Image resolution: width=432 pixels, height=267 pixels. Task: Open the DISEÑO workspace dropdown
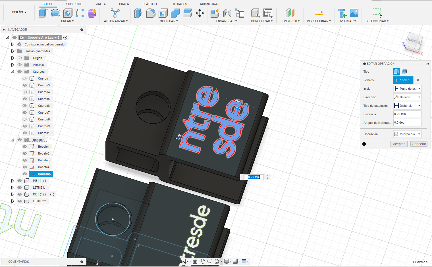pyautogui.click(x=19, y=12)
